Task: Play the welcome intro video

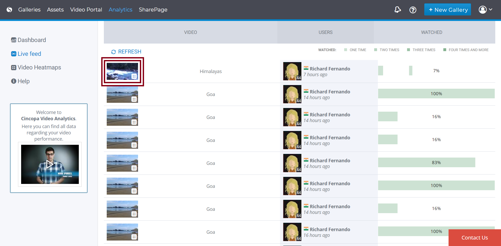Action: point(50,164)
